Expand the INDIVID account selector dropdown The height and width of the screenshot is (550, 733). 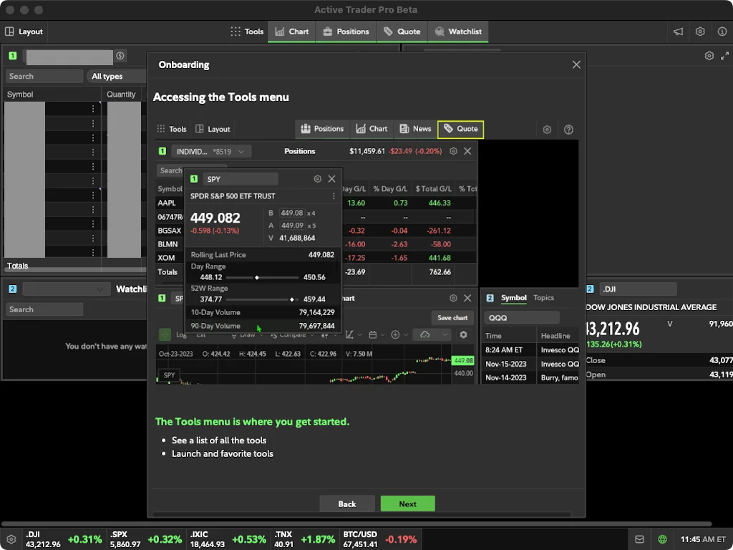click(212, 151)
